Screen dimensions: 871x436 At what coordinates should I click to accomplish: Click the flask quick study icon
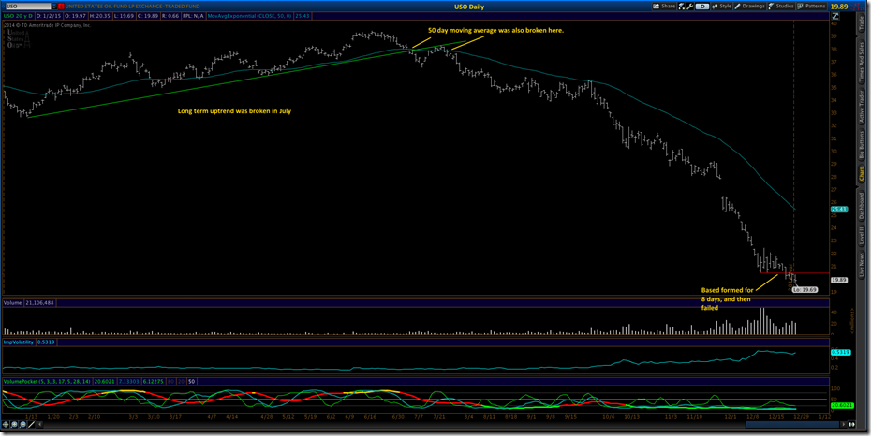coord(682,7)
